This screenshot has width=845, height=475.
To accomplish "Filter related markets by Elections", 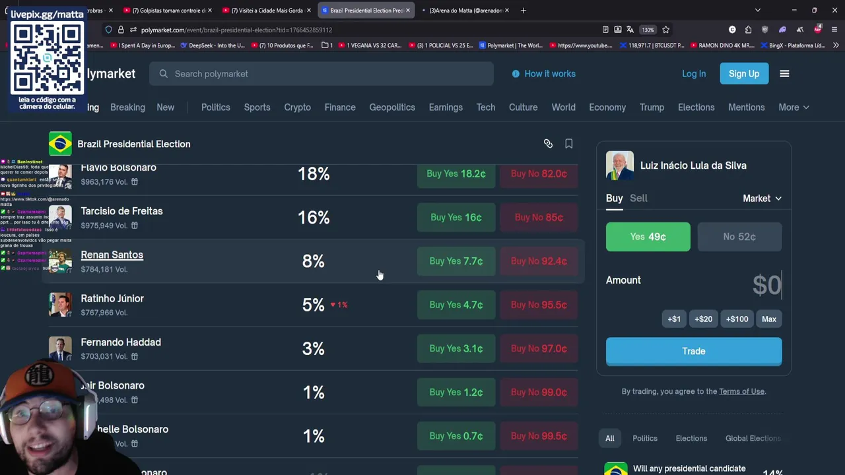I will (691, 438).
